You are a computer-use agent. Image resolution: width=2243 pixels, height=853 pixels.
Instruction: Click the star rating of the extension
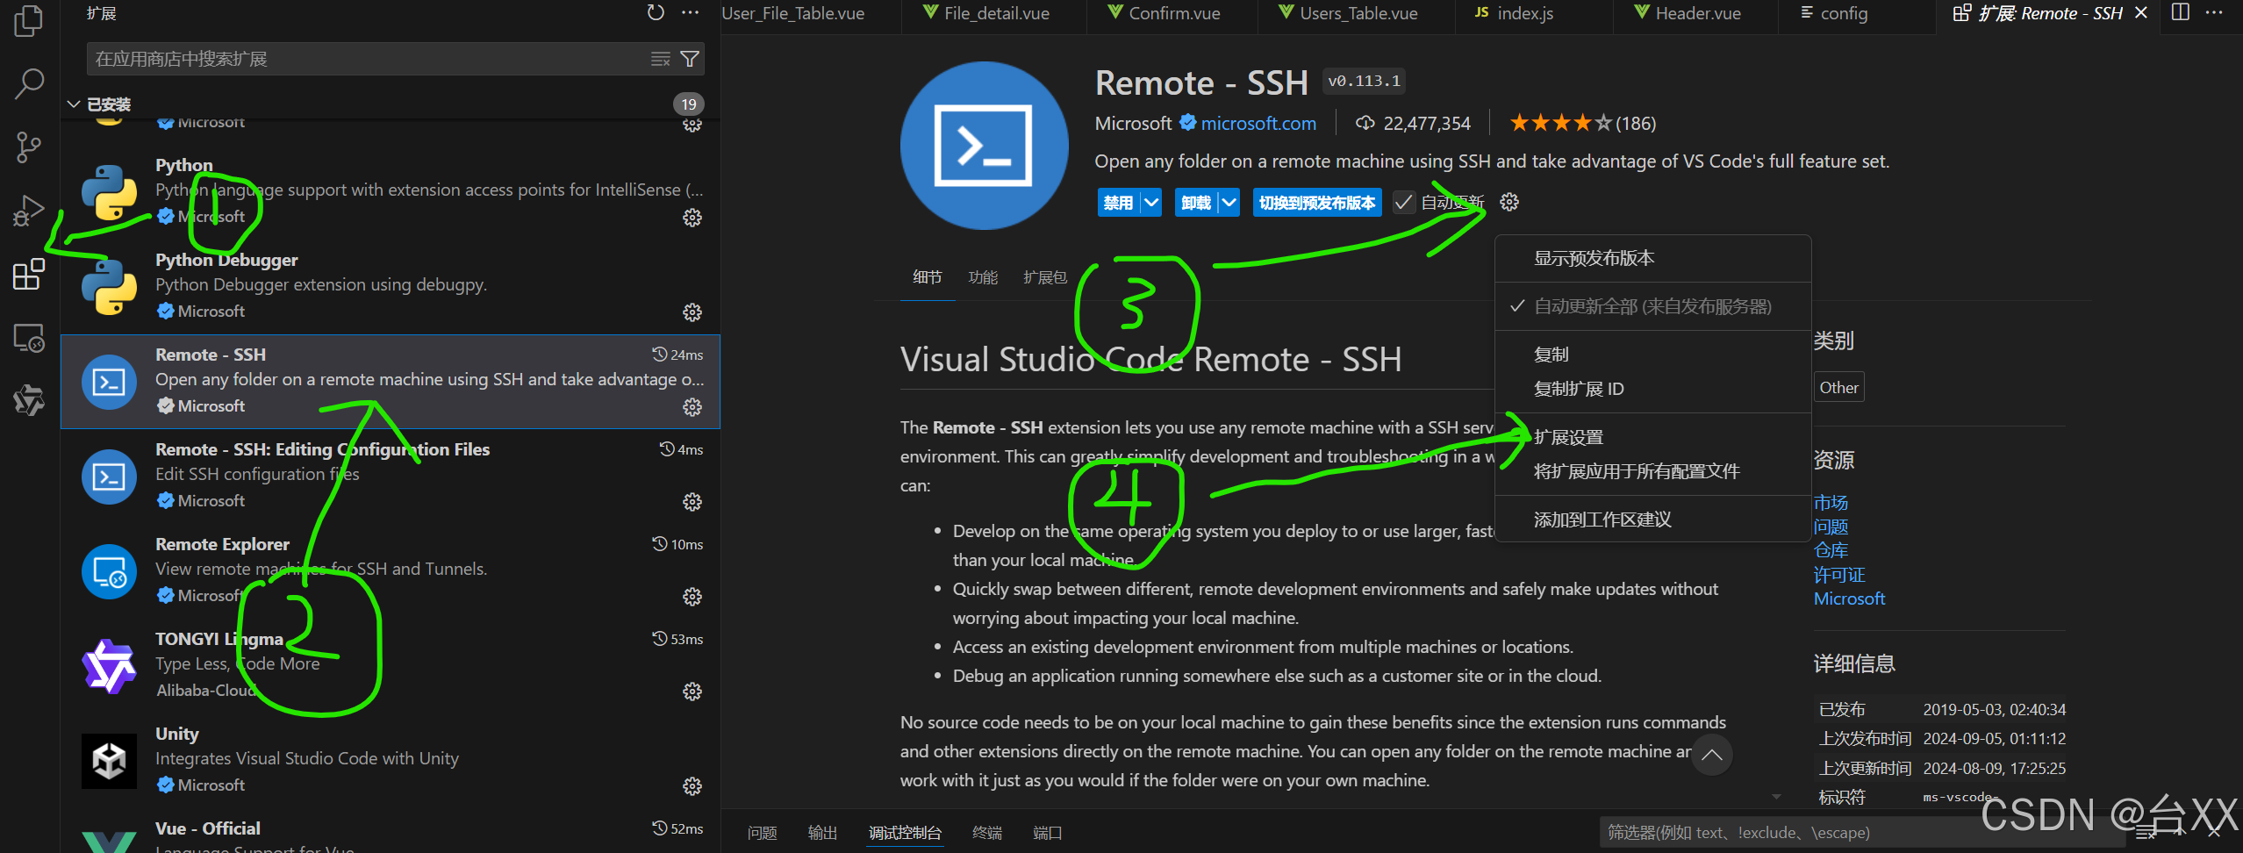click(1560, 124)
